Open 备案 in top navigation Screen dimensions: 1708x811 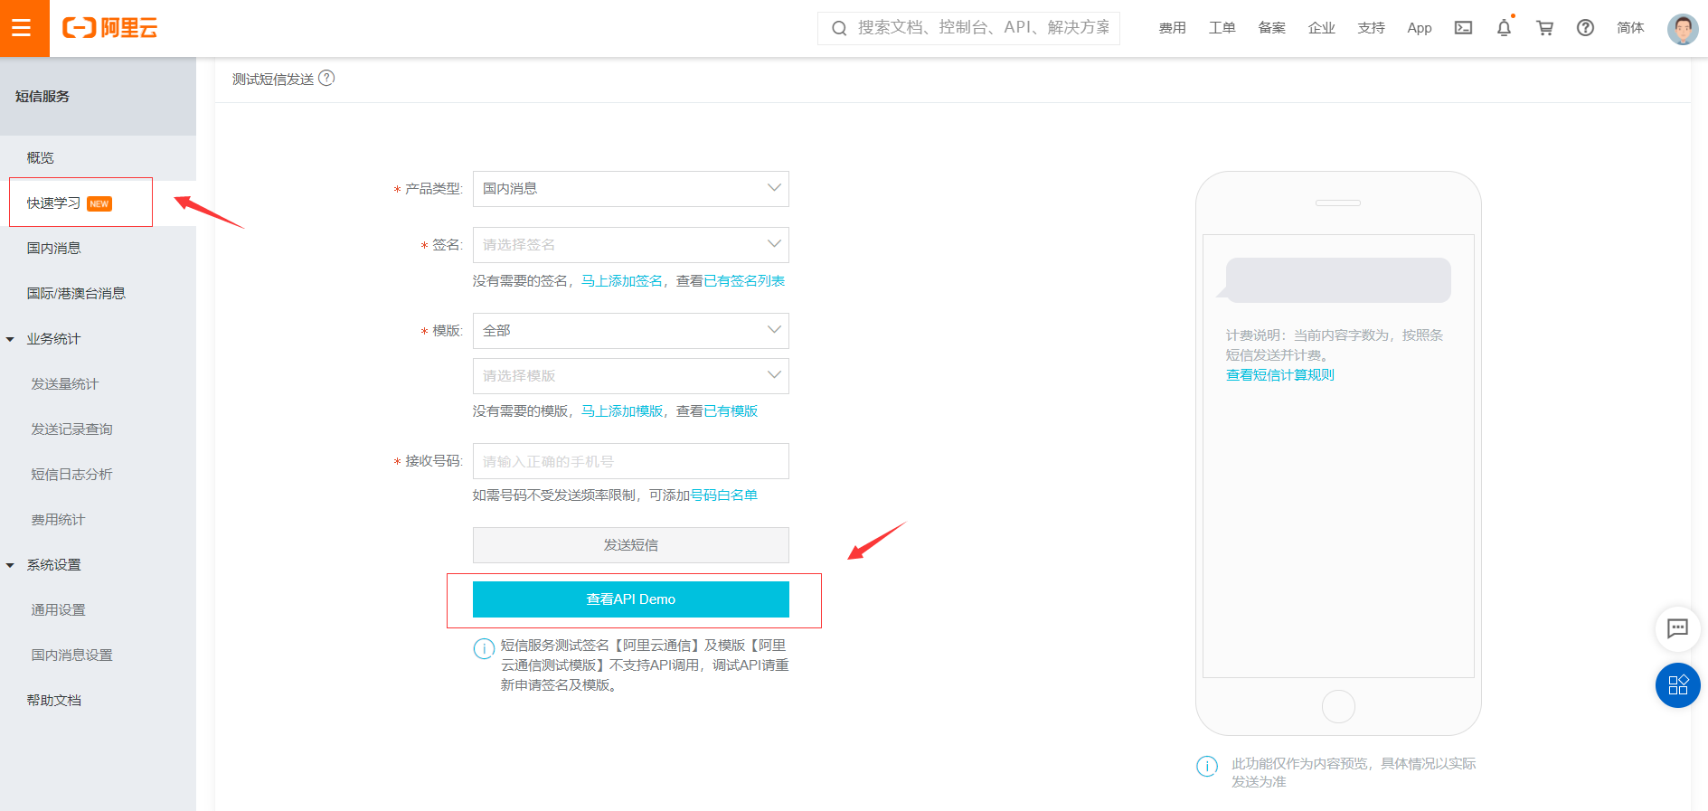point(1271,28)
